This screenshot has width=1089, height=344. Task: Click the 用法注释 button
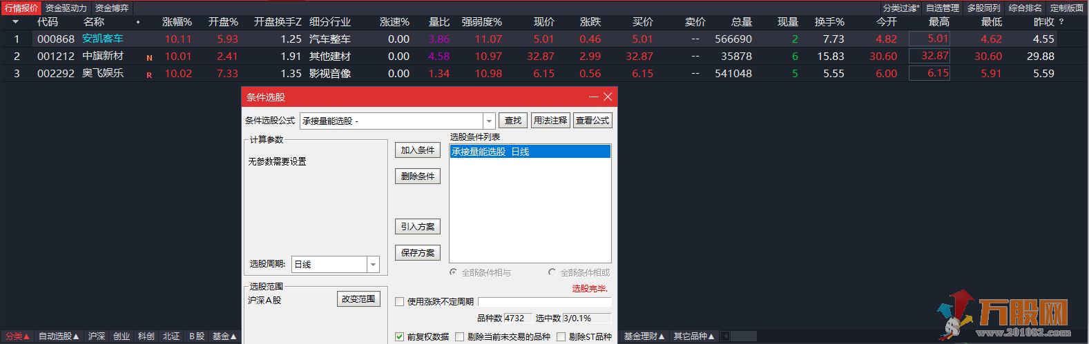click(550, 121)
